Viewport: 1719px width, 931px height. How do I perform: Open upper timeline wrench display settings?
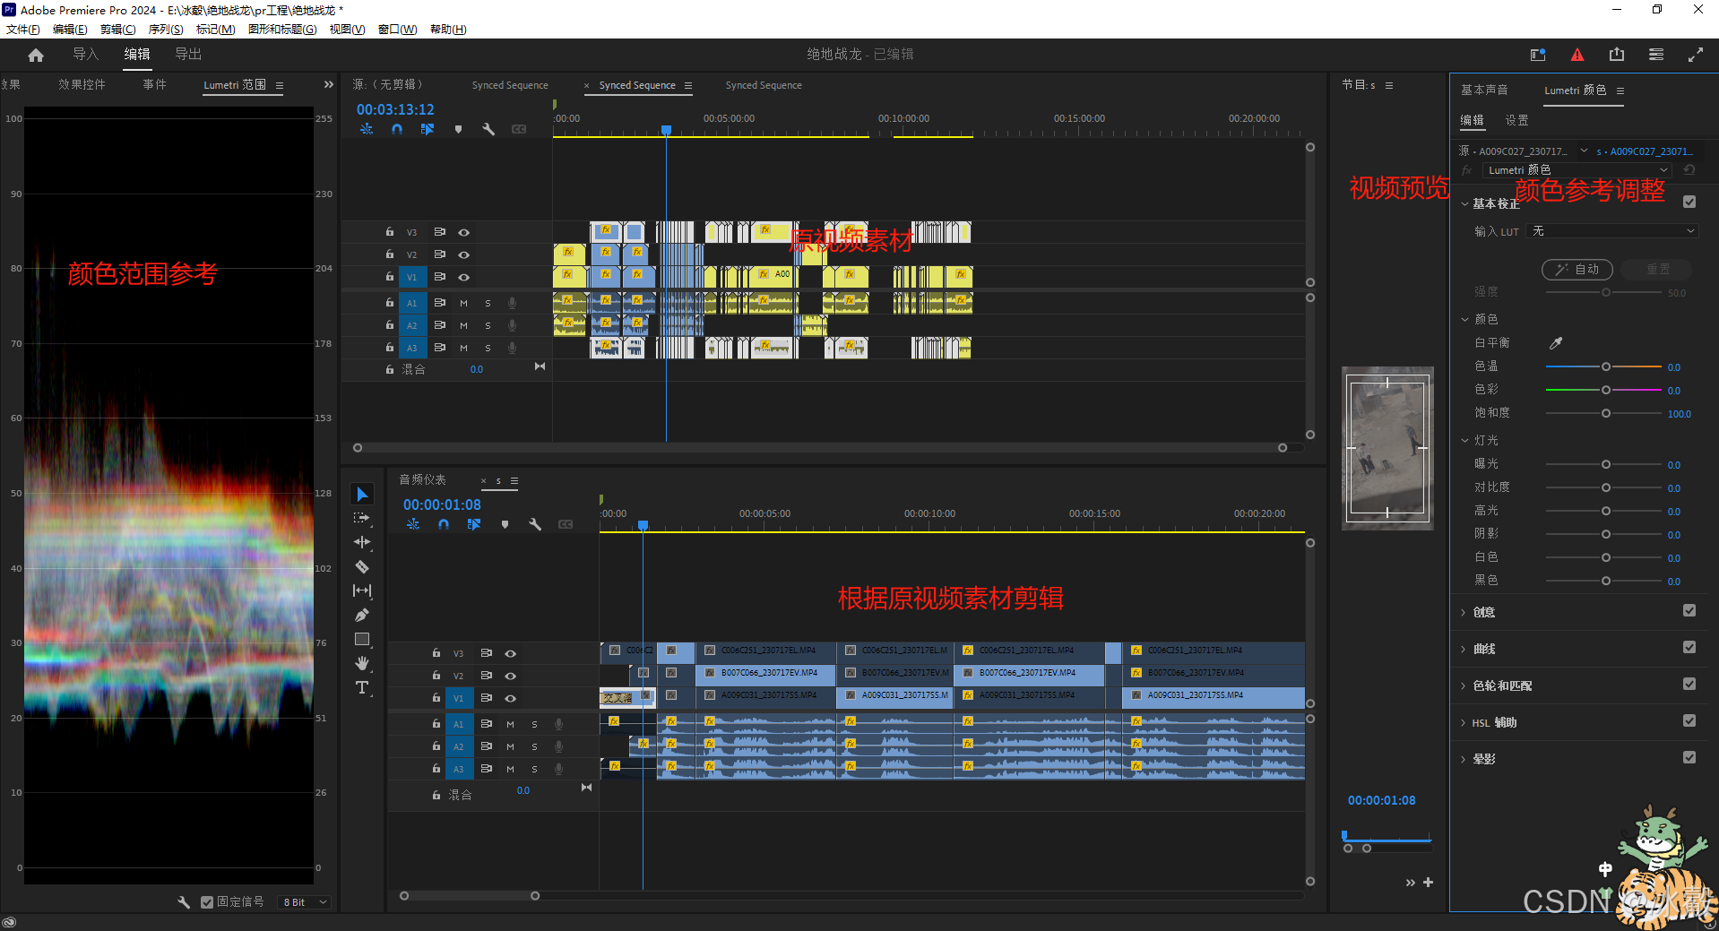pyautogui.click(x=488, y=129)
